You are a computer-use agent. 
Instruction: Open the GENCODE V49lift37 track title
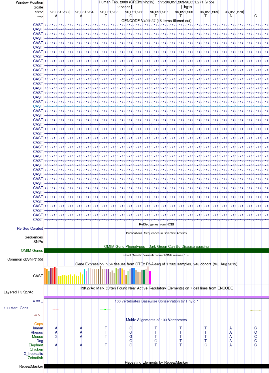click(156, 21)
